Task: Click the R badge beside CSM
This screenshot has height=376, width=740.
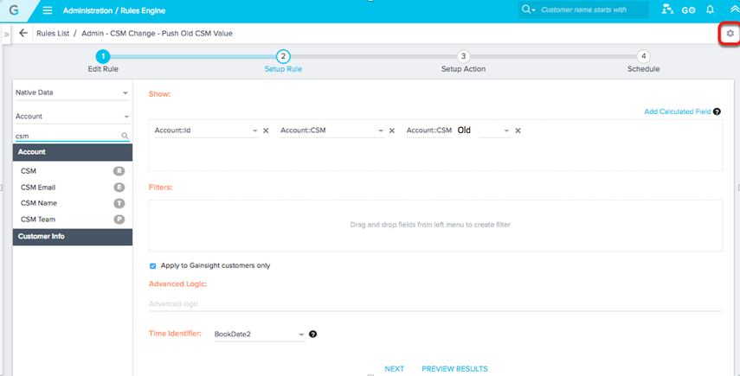Action: tap(119, 171)
